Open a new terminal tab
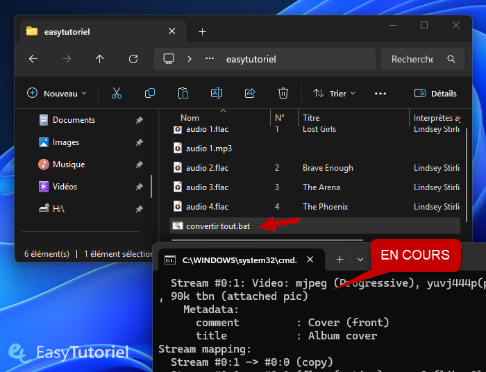The height and width of the screenshot is (372, 486). 340,260
